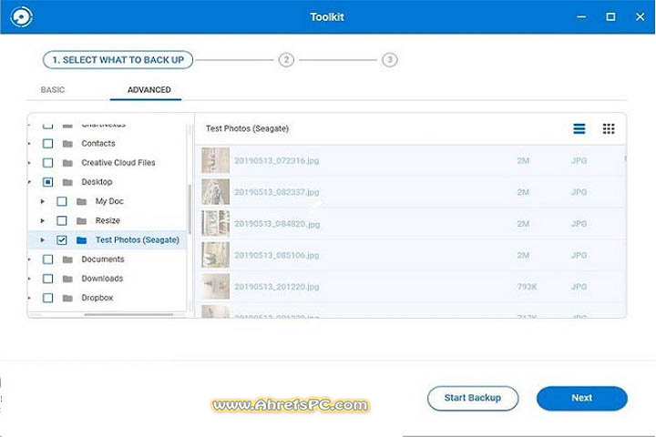
Task: Select file name 20190513_201220.jpg
Action: 277,287
